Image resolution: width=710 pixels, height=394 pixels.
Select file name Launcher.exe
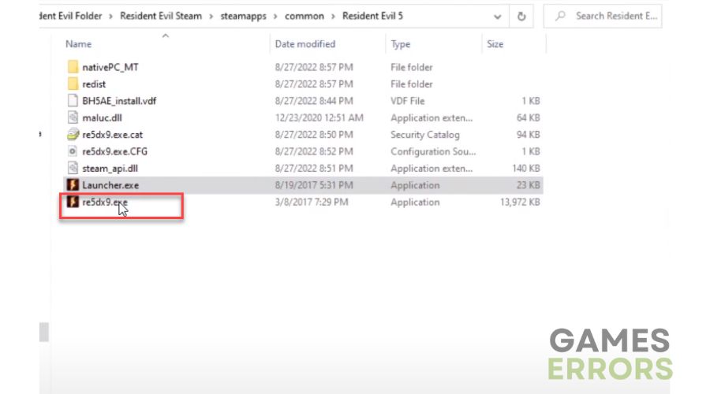click(x=110, y=185)
